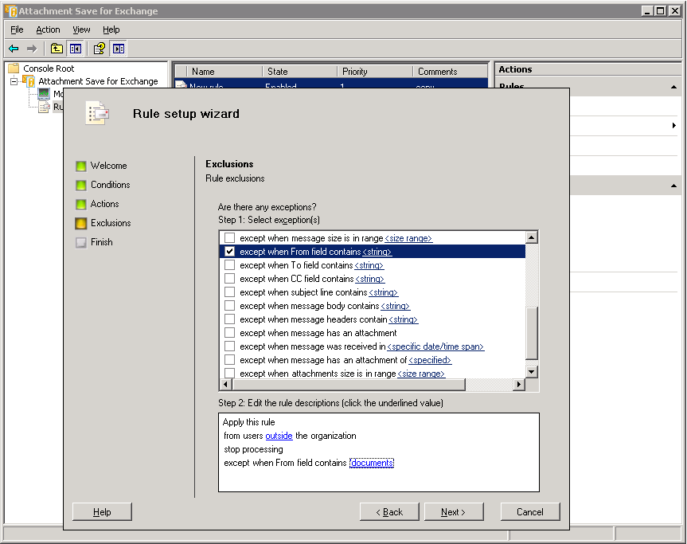Open the submenu arrow in Actions pane
Viewport: 687px width, 544px height.
673,125
